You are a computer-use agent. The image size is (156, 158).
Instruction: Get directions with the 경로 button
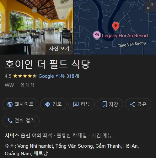[x=53, y=104]
